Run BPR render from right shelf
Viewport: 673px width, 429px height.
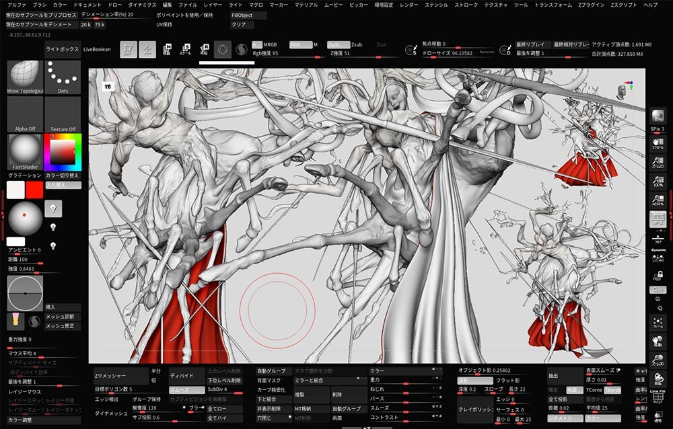(x=658, y=116)
